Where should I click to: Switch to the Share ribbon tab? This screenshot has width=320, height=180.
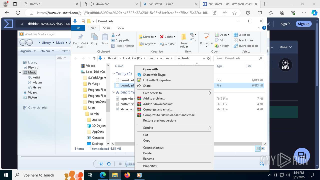[x=107, y=28]
